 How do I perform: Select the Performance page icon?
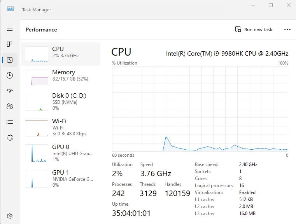coord(10,60)
